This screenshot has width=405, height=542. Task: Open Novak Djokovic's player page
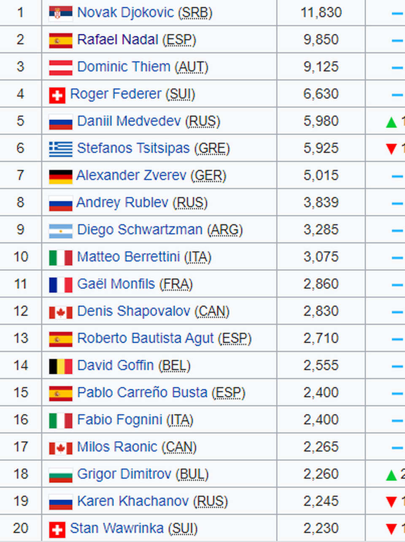pyautogui.click(x=125, y=13)
